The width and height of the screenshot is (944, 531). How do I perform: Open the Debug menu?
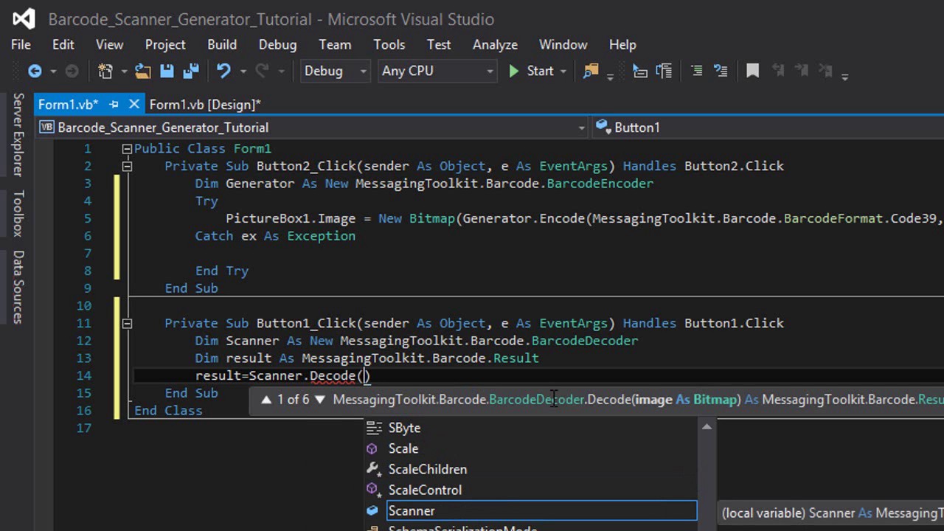(x=277, y=45)
